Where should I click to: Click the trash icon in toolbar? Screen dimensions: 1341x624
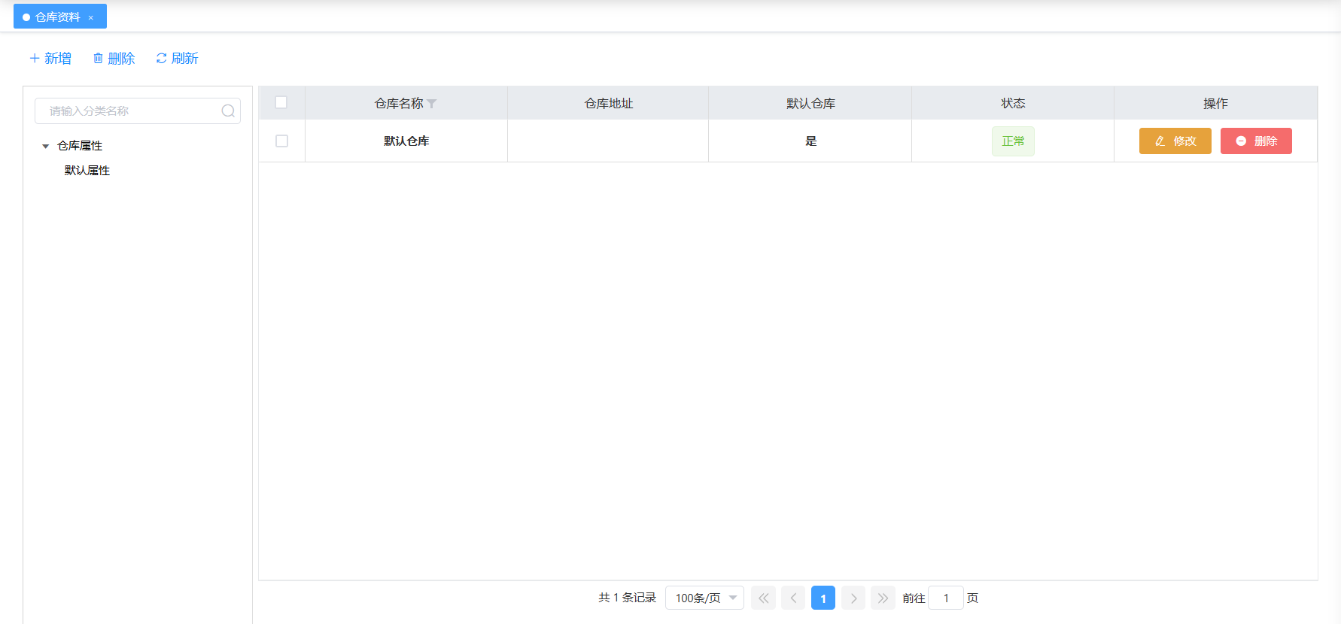point(98,59)
